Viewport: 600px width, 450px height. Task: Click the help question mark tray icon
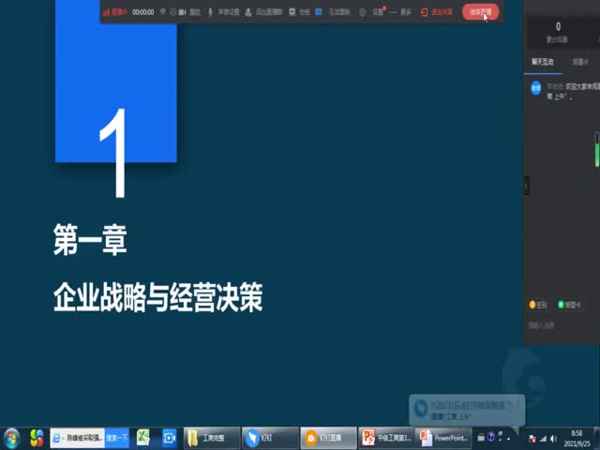click(491, 437)
